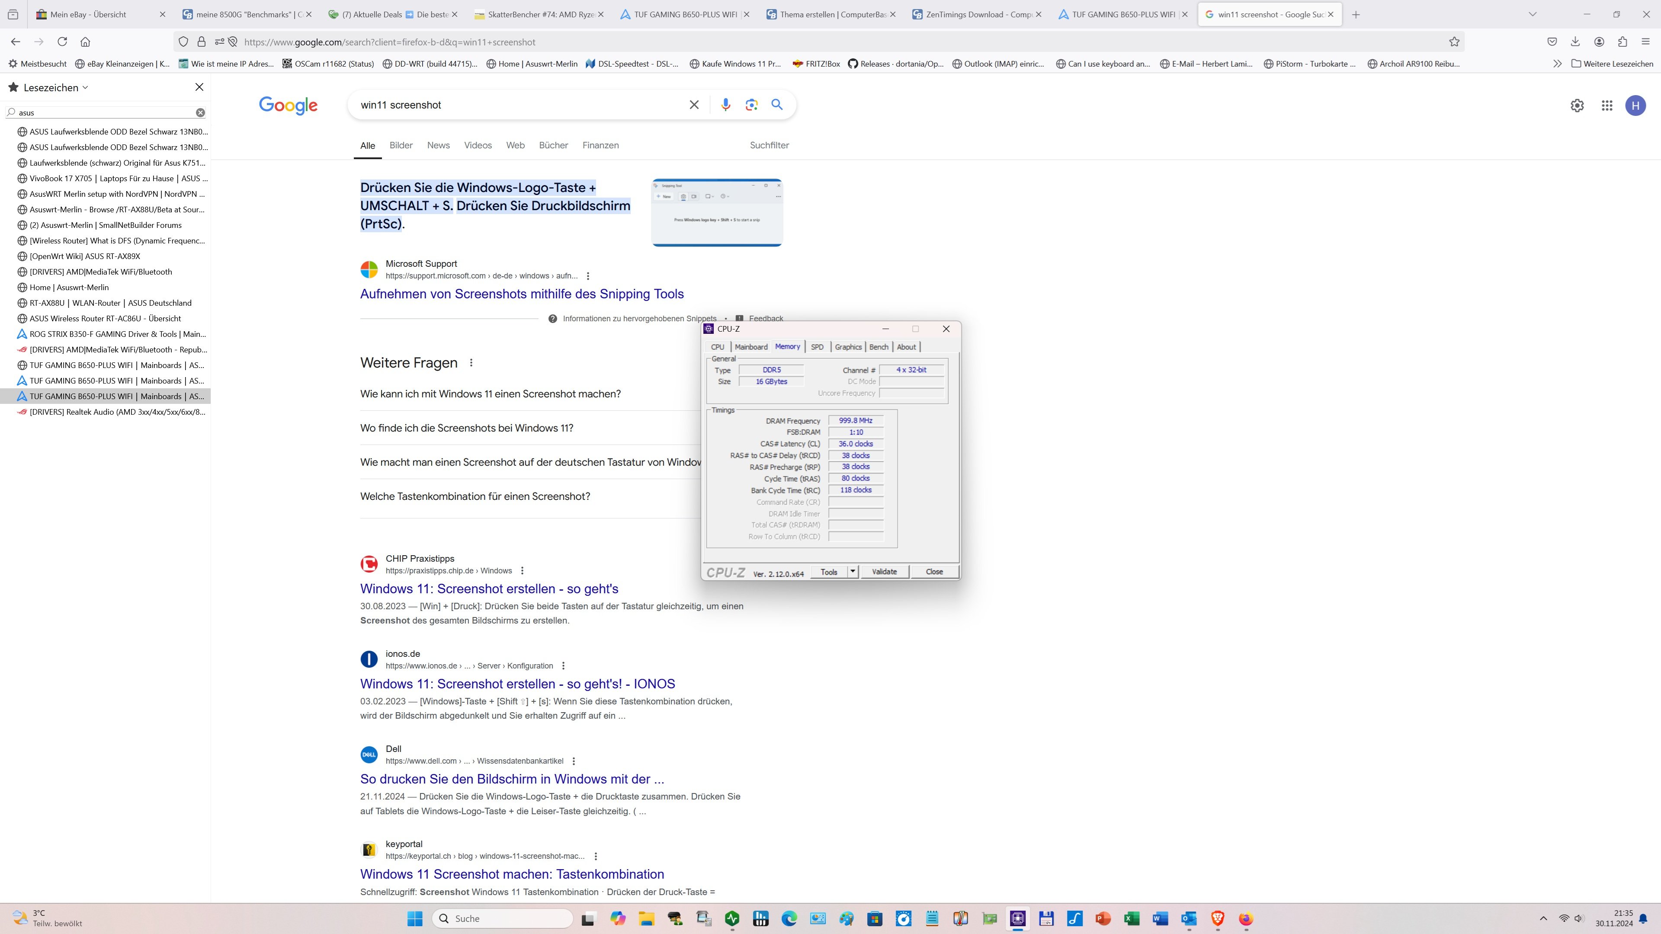This screenshot has width=1661, height=934.
Task: Reload the current page
Action: coord(62,42)
